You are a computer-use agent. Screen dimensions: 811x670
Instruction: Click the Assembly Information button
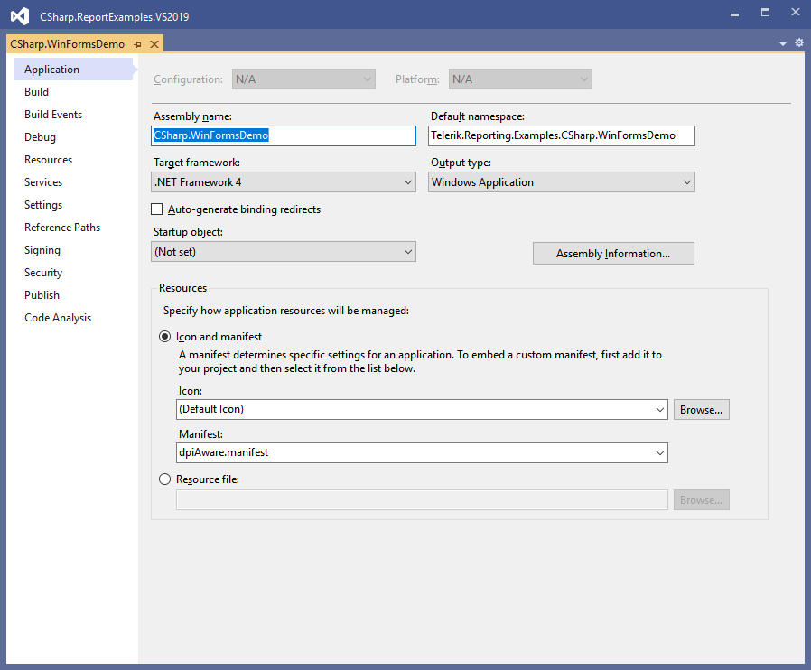pos(612,254)
